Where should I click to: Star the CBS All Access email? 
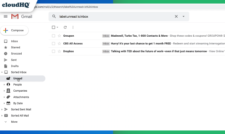tap(59, 43)
